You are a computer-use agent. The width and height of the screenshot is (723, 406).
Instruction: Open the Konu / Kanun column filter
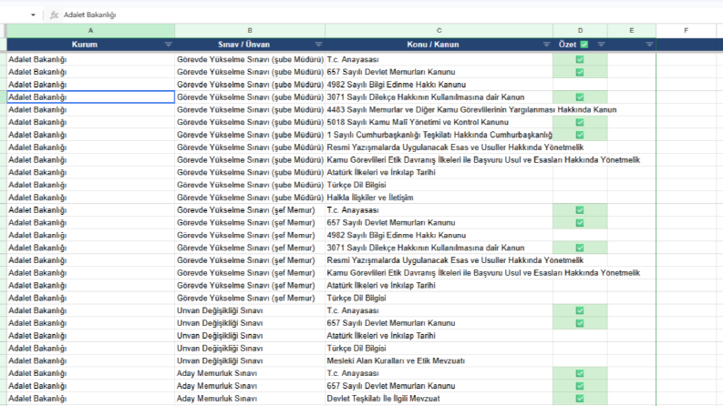(x=546, y=45)
